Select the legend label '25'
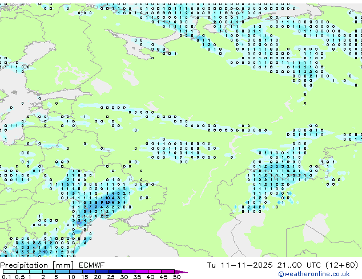362x279 pixels. click(x=111, y=277)
